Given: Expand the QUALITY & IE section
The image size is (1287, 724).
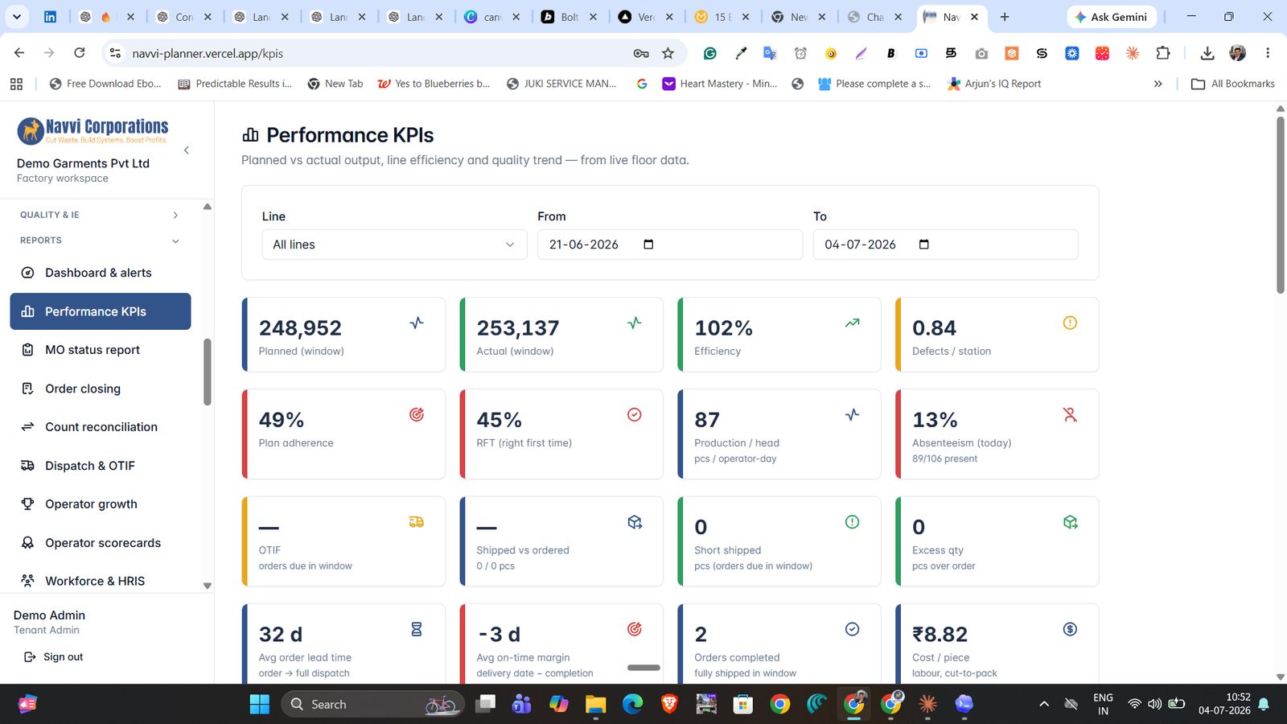Looking at the screenshot, I should (100, 215).
